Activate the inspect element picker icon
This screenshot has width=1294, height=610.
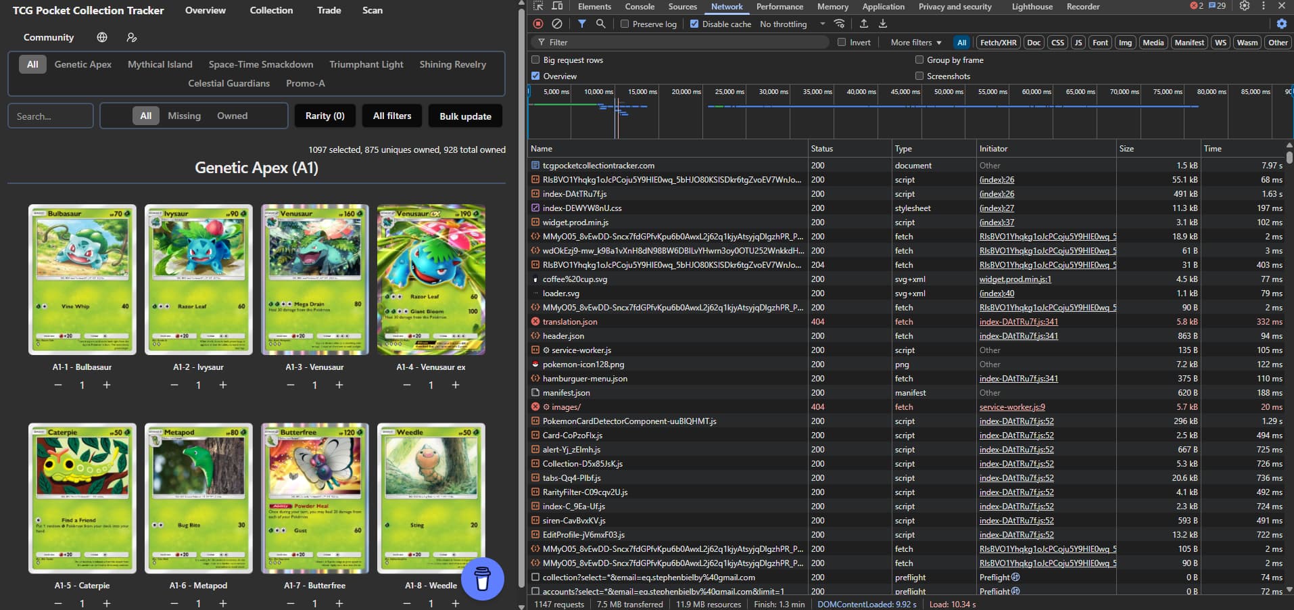(x=538, y=6)
